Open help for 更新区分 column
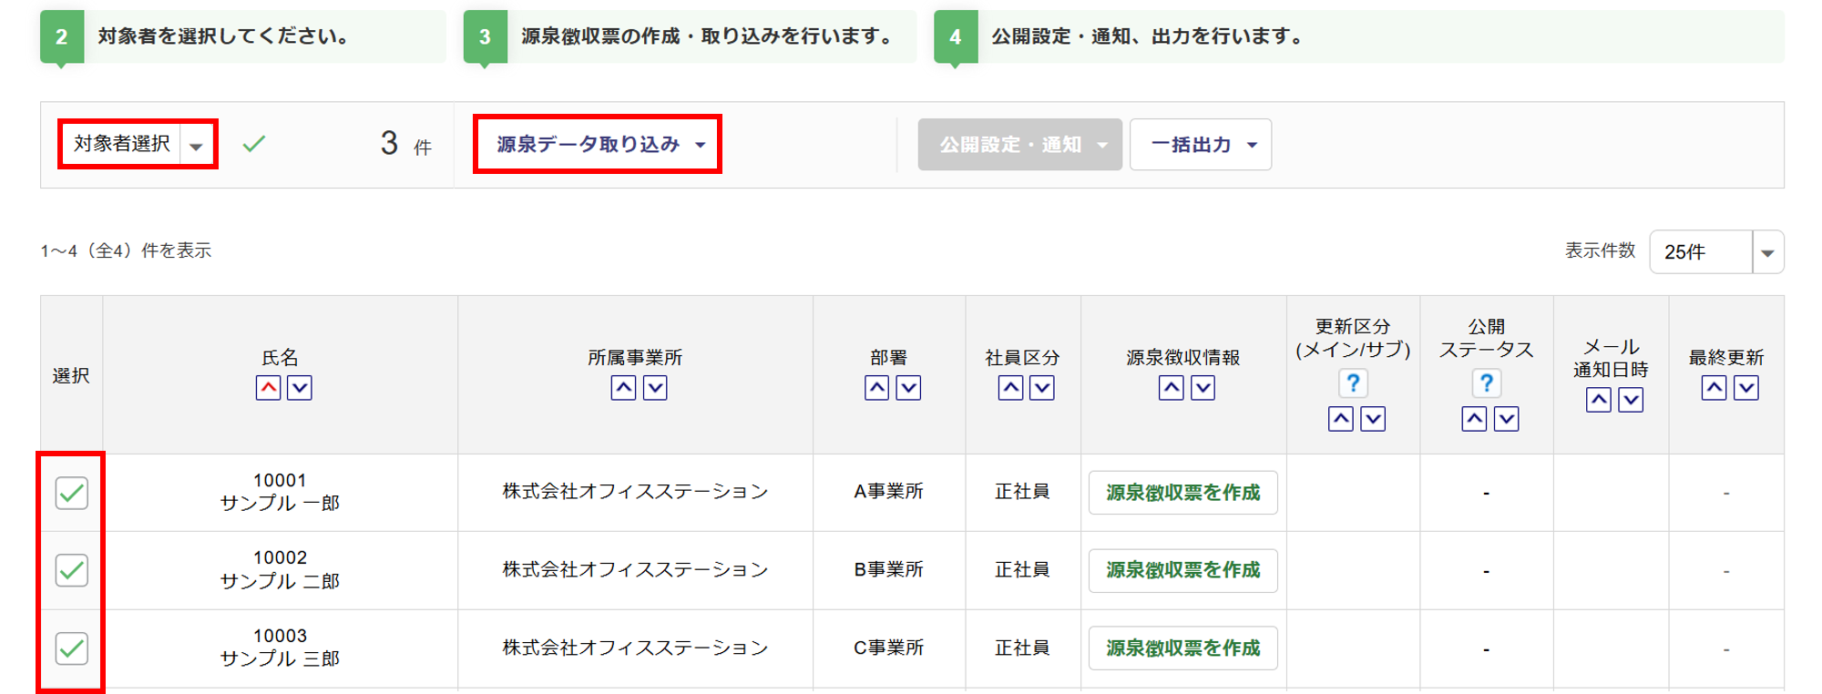Screen dimensions: 1822x694 (x=1353, y=383)
